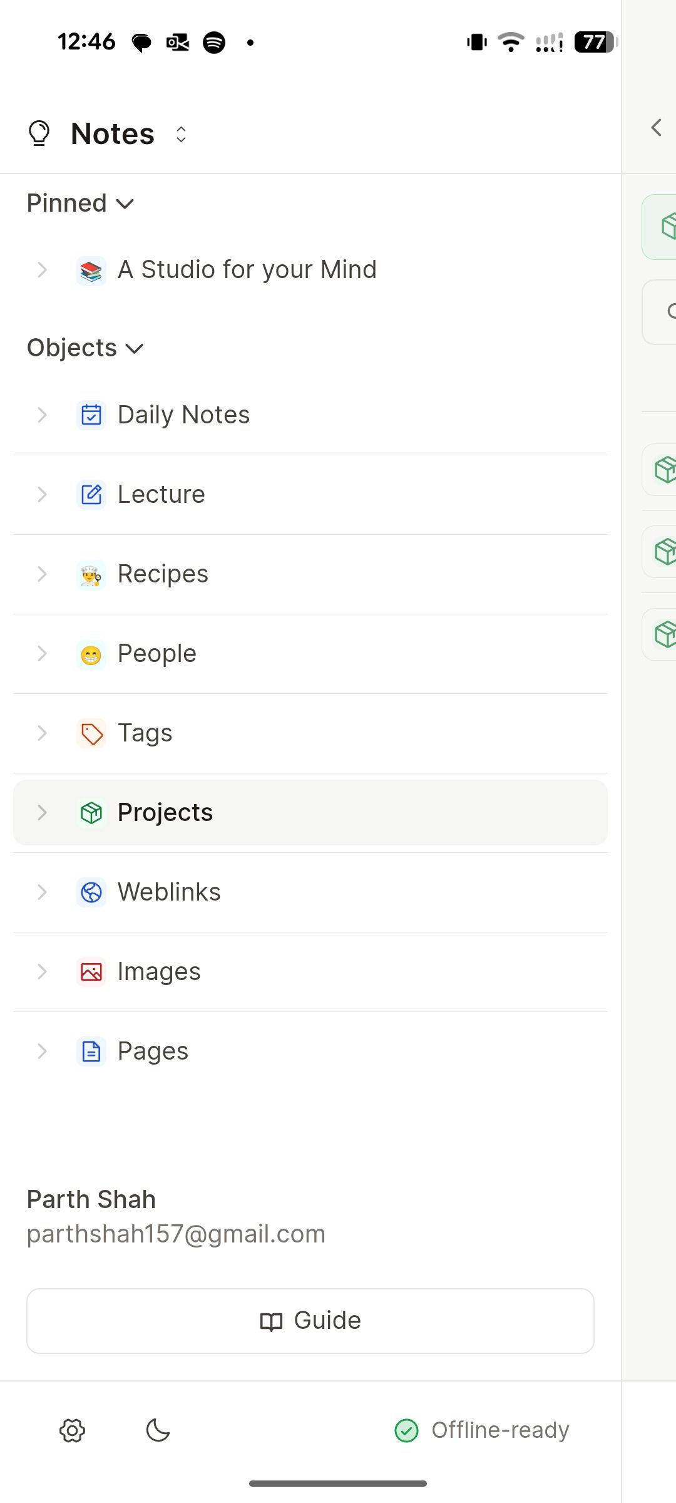Tap the Parth Shah profile area
This screenshot has width=676, height=1503.
[x=175, y=1215]
